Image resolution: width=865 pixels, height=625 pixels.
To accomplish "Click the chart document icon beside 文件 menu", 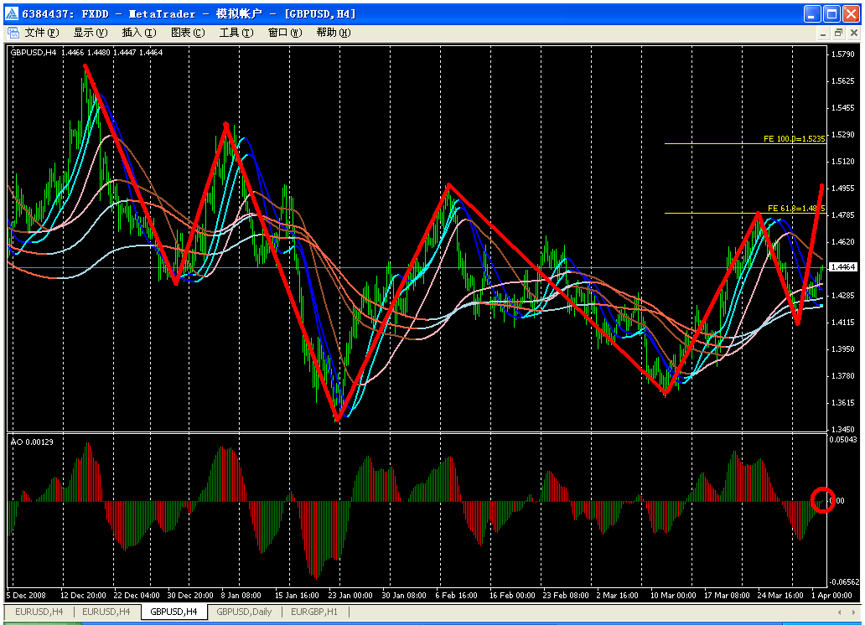I will 13,33.
